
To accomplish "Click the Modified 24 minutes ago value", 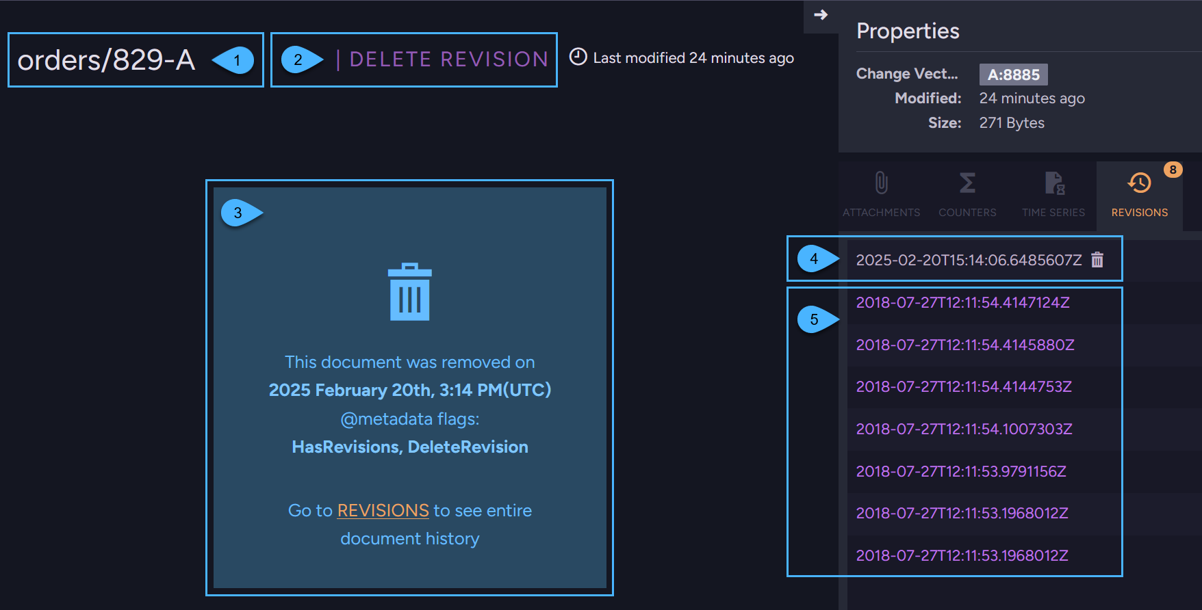I will 1032,98.
